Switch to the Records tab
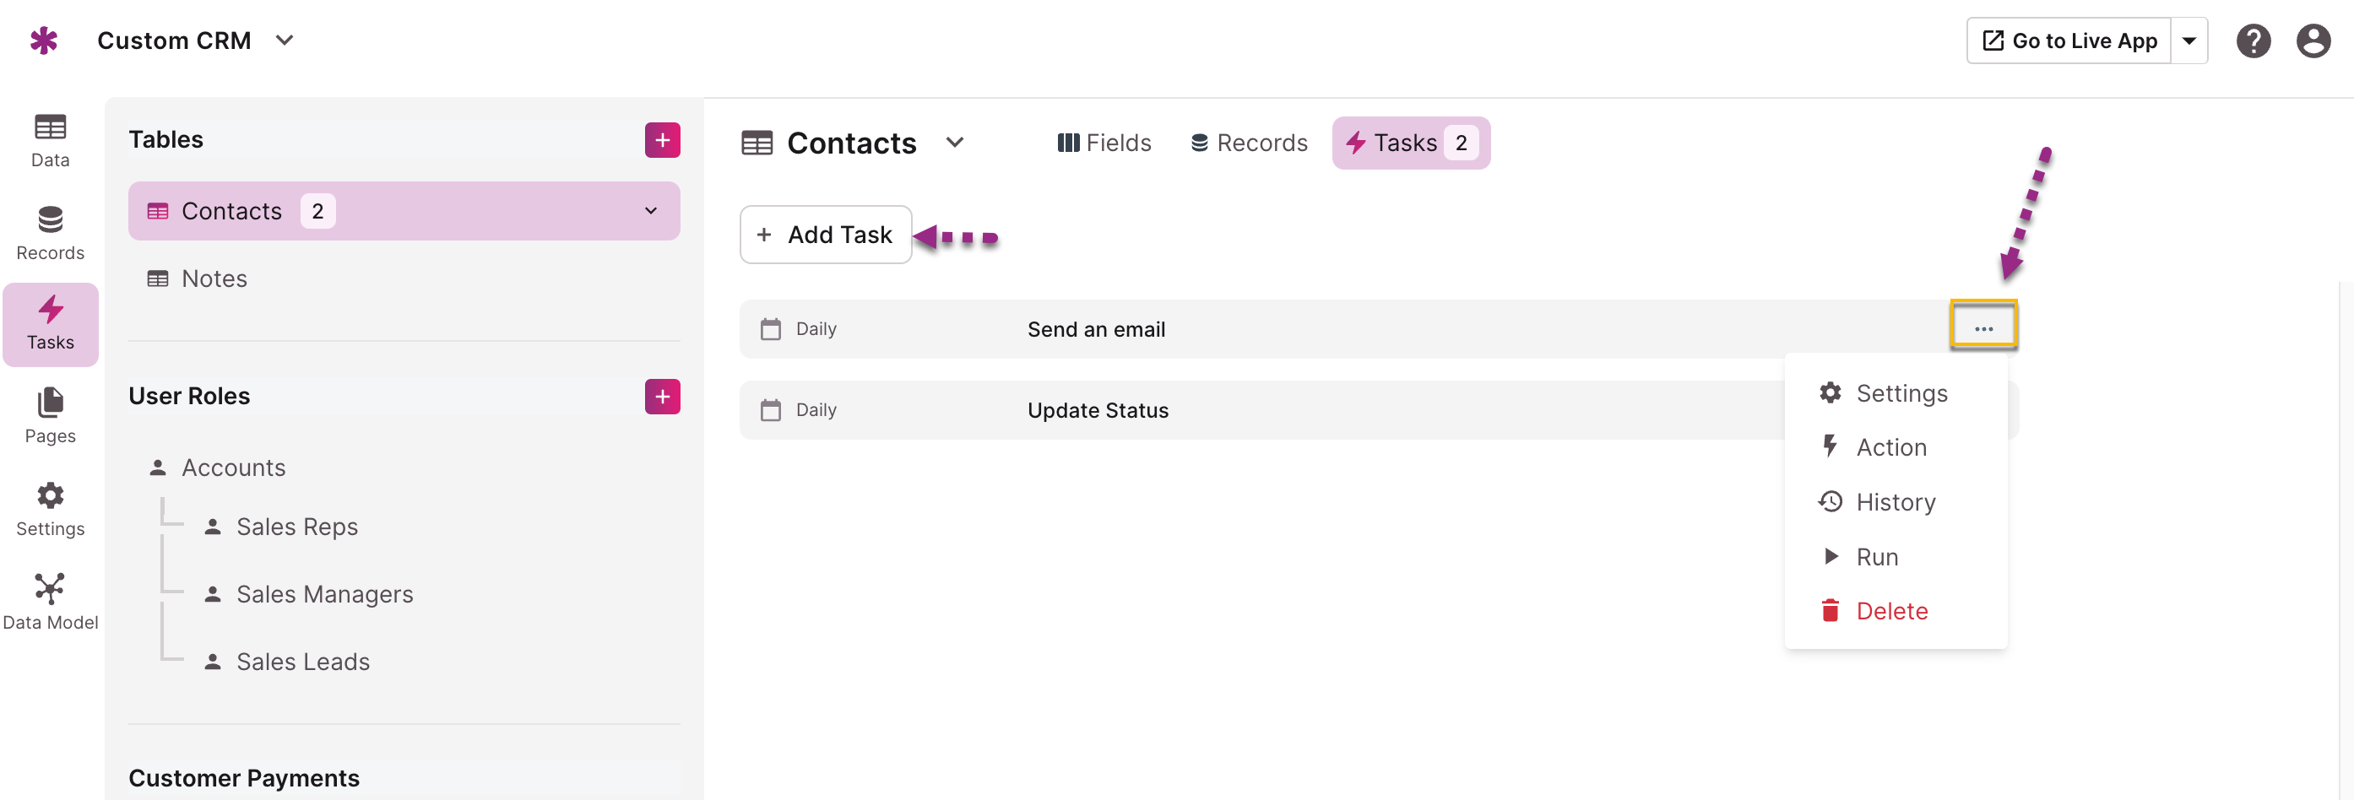This screenshot has width=2354, height=800. point(1250,143)
